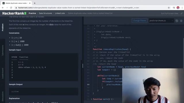The image size is (184, 103).
Task: Expand the folded function main() block
Action: (91, 99)
